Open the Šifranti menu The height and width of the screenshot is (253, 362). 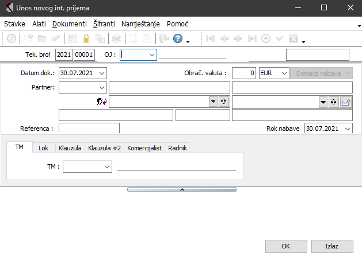[104, 24]
